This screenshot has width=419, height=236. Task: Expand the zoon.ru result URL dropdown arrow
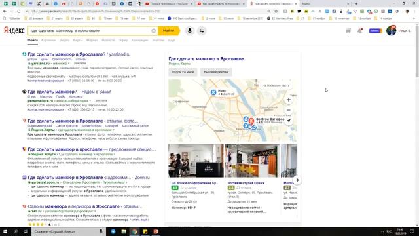tap(126, 182)
